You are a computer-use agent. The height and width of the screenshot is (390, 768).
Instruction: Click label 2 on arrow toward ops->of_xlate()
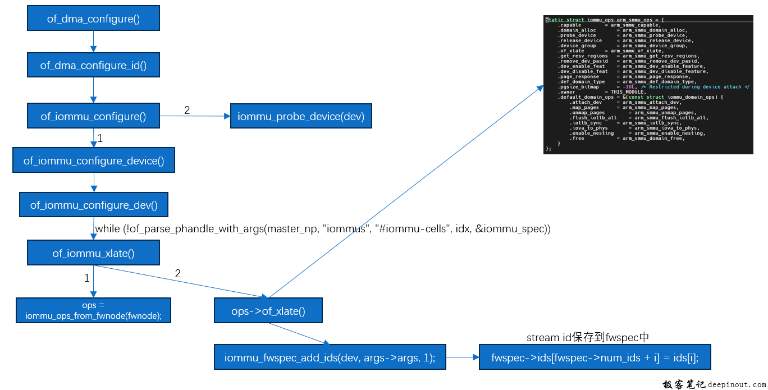click(178, 274)
